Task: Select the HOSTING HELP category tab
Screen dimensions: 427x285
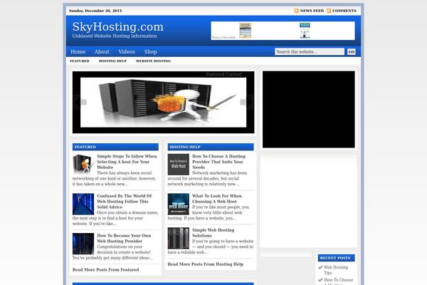Action: (x=112, y=61)
